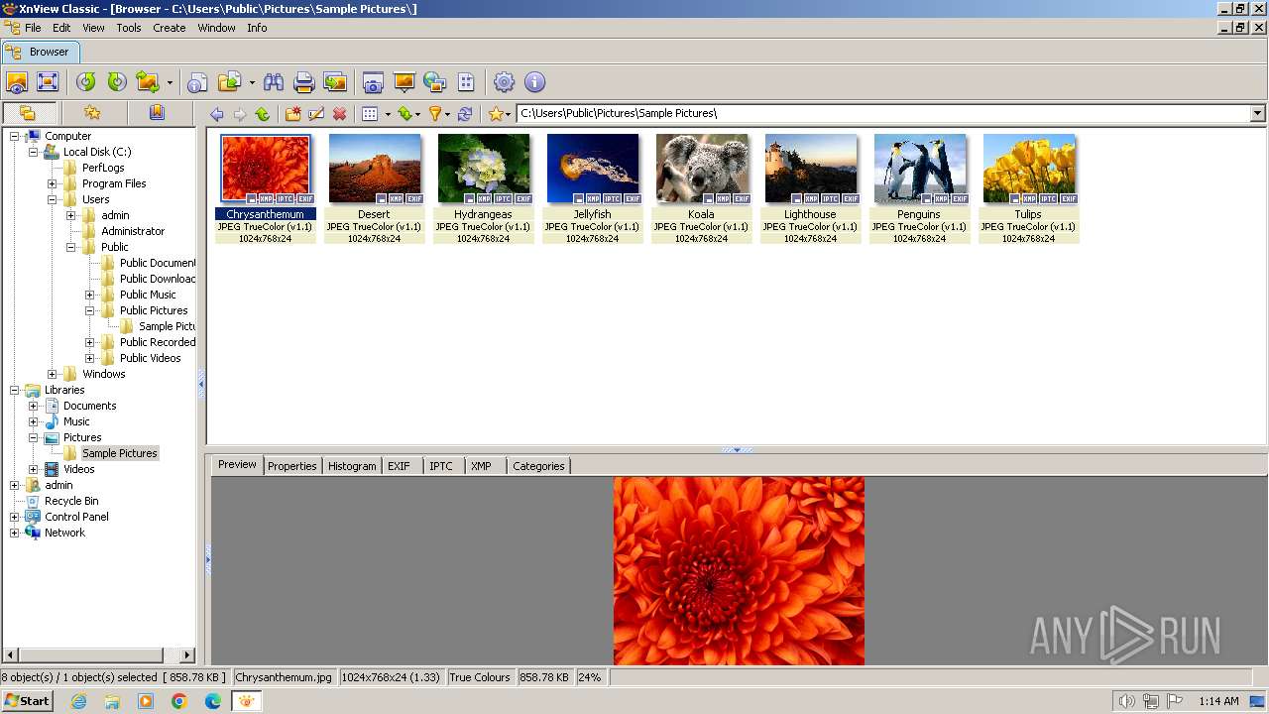Select the Koala thumbnail
The height and width of the screenshot is (714, 1269).
point(701,169)
